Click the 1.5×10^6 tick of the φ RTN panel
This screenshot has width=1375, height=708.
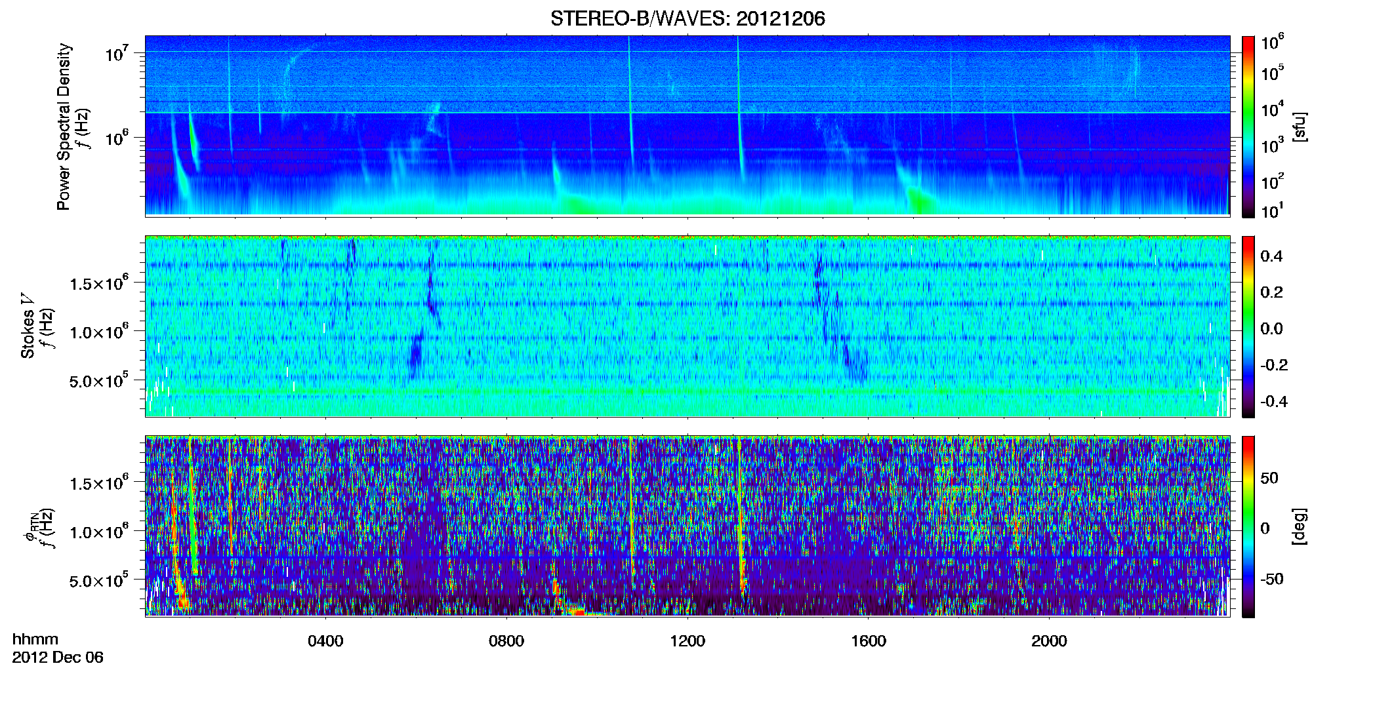pyautogui.click(x=99, y=483)
